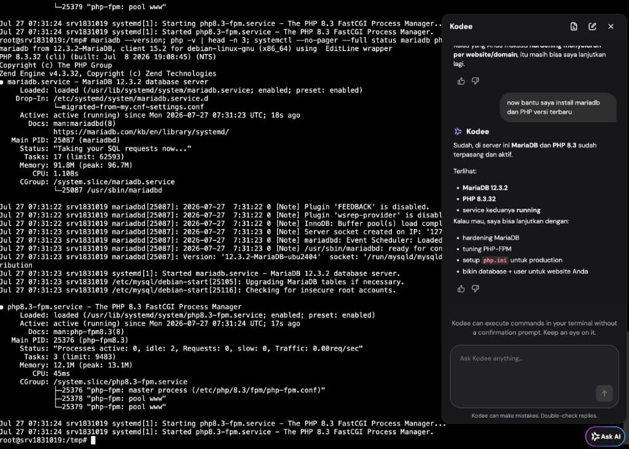Click 'php8.3-fpm.service' header line in terminal
629x449 pixels.
click(121, 307)
